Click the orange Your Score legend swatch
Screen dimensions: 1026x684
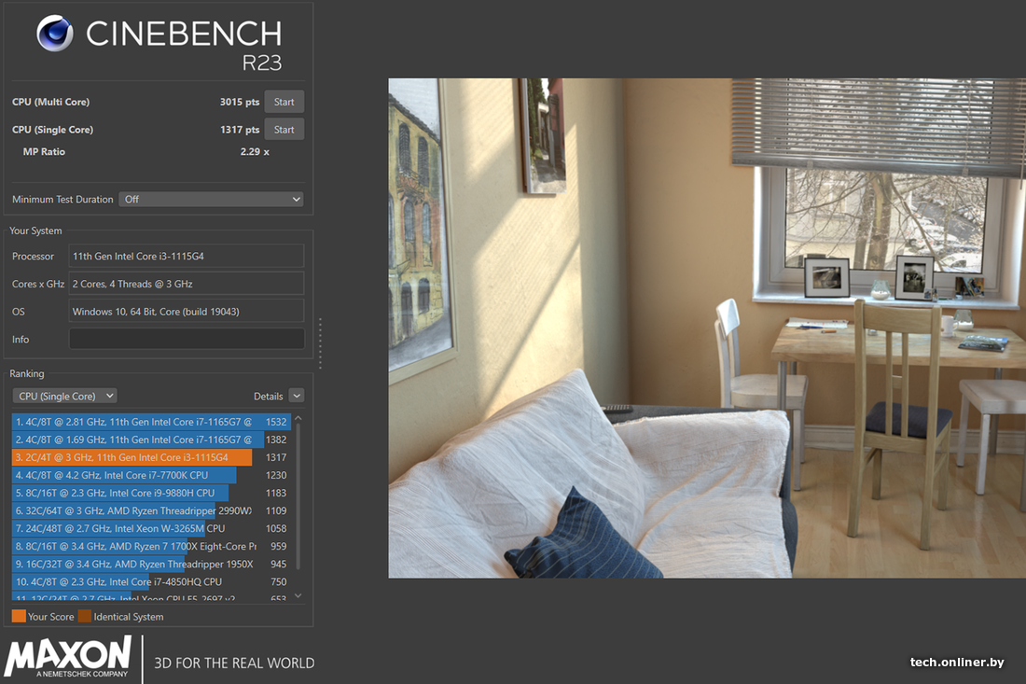pyautogui.click(x=19, y=616)
